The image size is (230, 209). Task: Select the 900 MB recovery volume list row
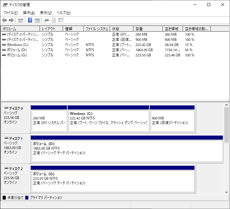click(x=106, y=40)
